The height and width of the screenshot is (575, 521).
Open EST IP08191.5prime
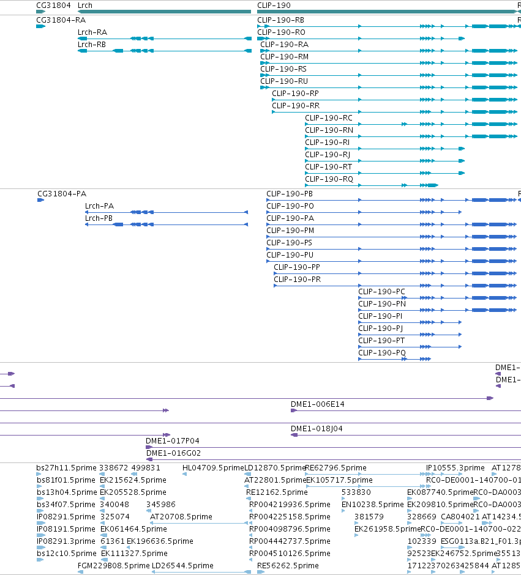(x=66, y=529)
